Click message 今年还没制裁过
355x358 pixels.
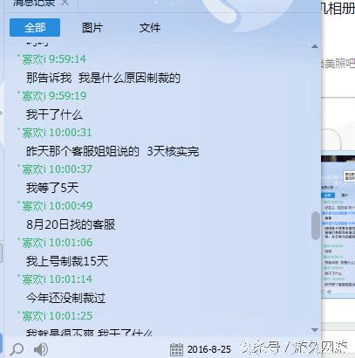pos(65,298)
